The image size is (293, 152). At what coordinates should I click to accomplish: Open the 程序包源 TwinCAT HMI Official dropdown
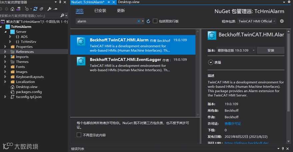257,21
